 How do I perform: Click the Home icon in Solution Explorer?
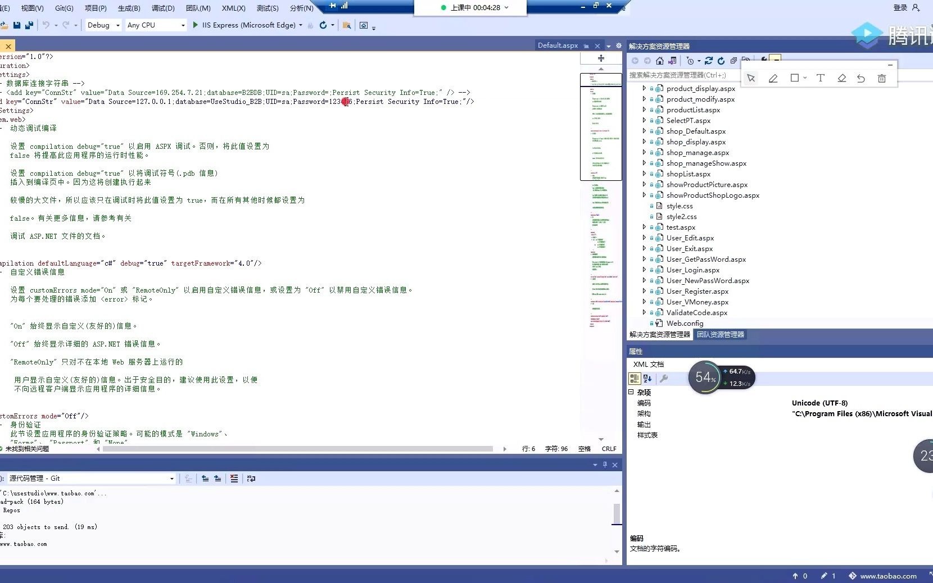tap(660, 61)
